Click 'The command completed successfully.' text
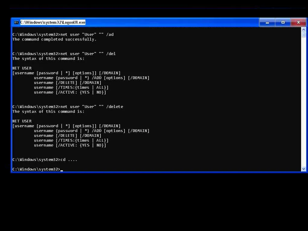Screen dimensions: 308x231 click(54, 39)
